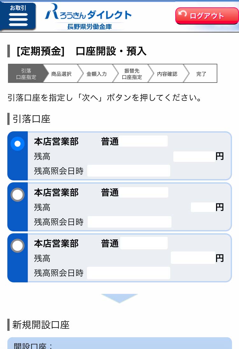Click the 内容確認 step tab
The height and width of the screenshot is (349, 239).
pyautogui.click(x=167, y=74)
